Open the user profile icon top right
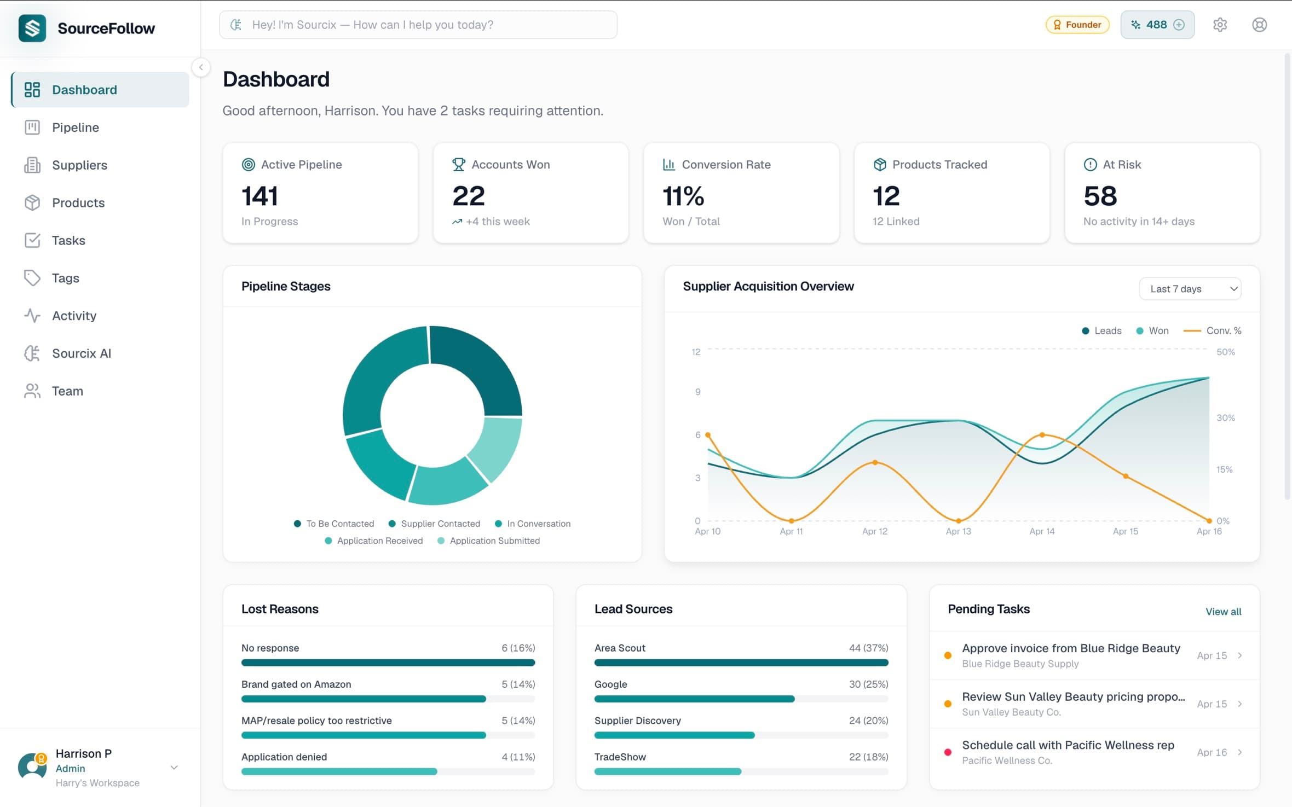 (1259, 24)
